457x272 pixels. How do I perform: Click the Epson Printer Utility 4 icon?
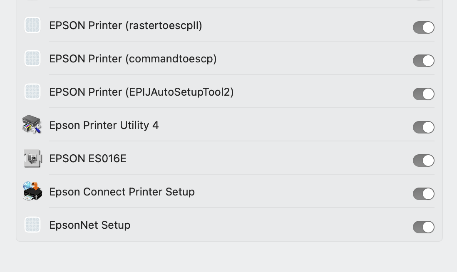click(32, 125)
